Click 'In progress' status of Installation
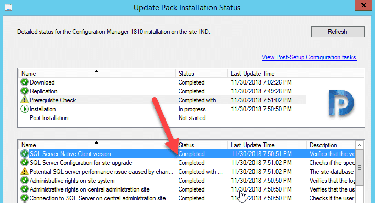This screenshot has width=375, height=203. tap(192, 109)
